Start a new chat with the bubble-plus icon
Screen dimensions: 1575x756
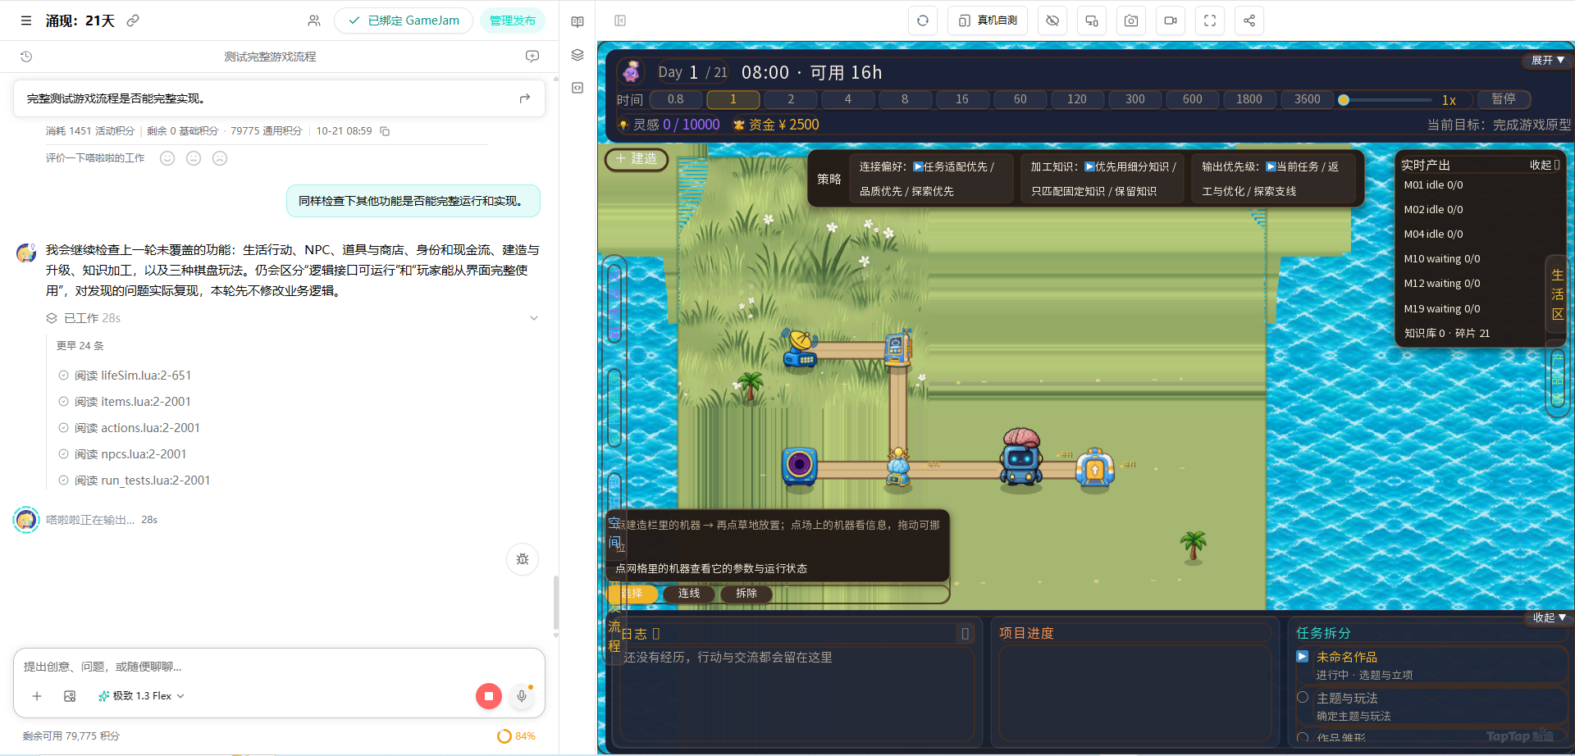(532, 57)
